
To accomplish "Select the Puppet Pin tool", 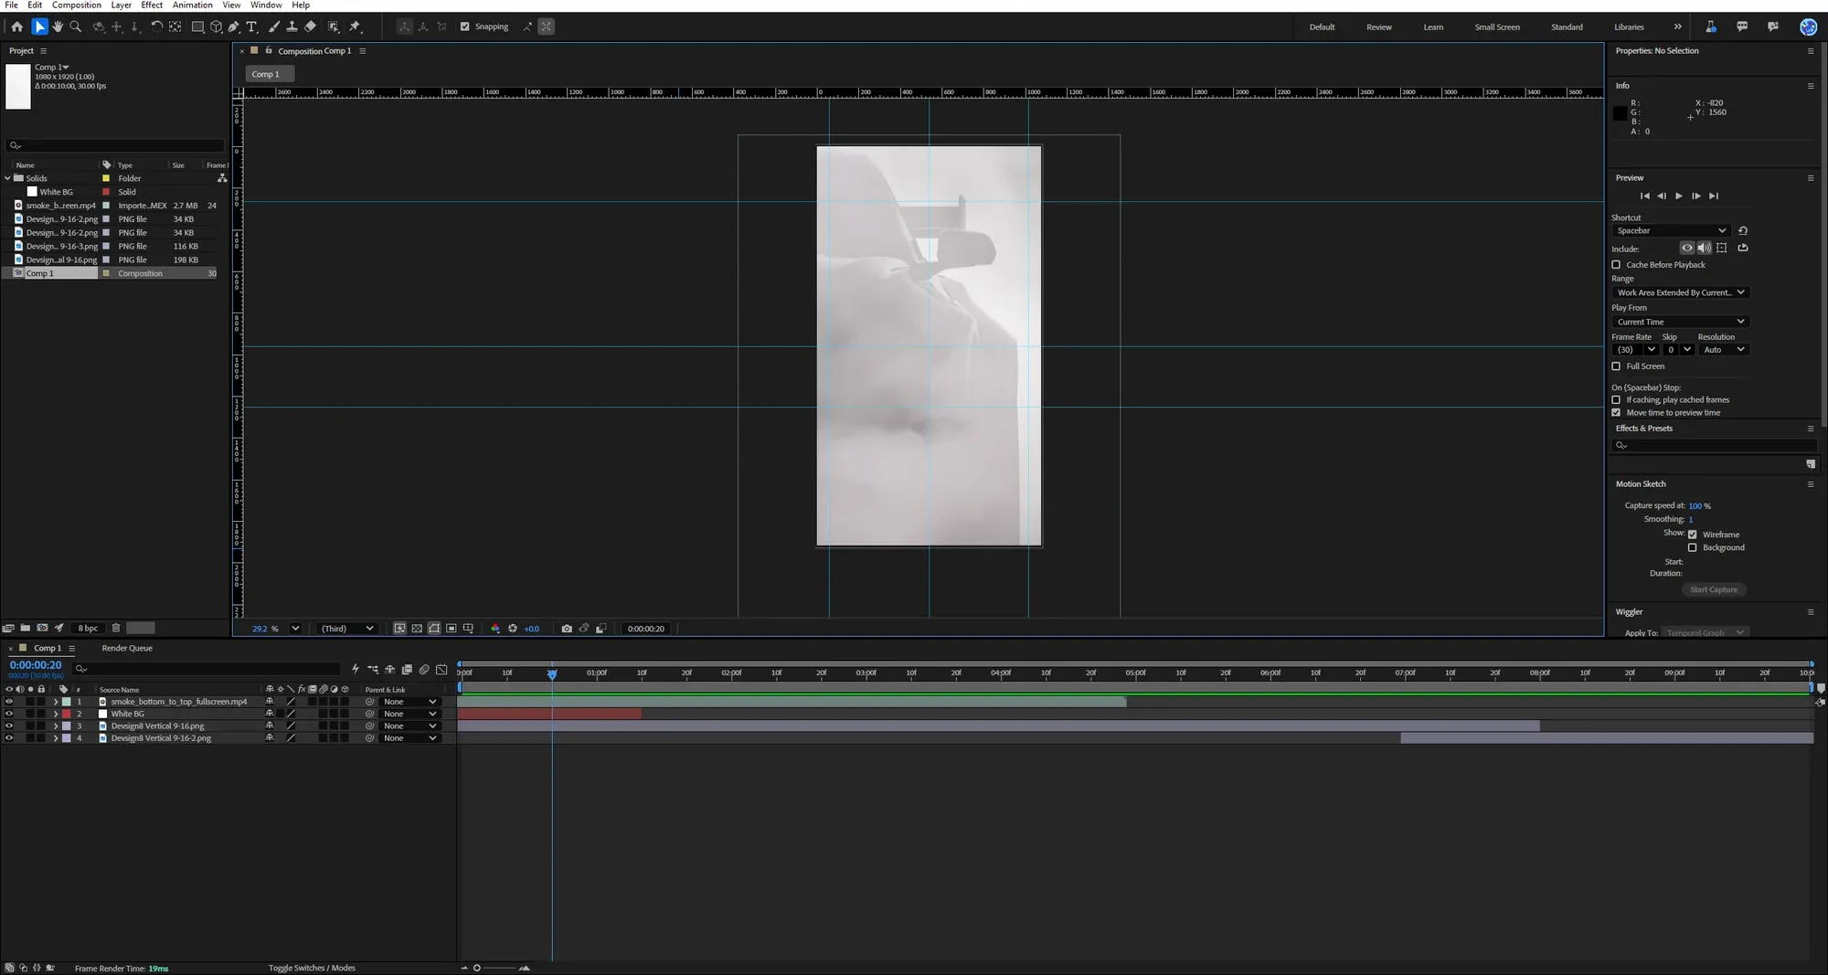I will coord(355,26).
